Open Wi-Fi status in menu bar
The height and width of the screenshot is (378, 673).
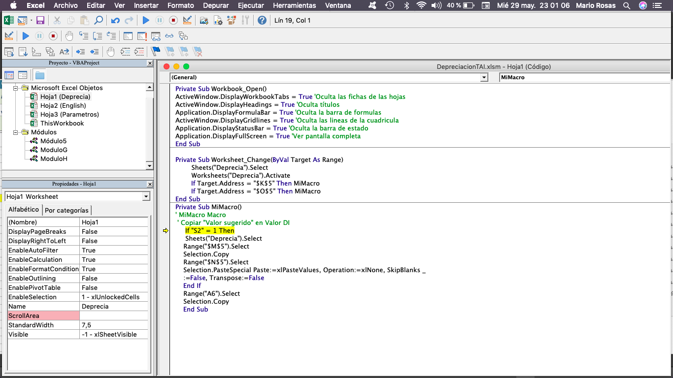click(x=421, y=5)
